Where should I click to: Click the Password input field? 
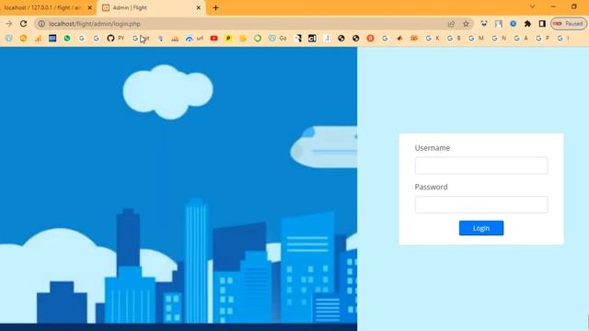480,204
